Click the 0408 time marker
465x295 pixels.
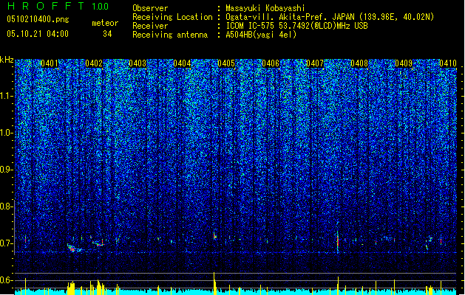359,63
